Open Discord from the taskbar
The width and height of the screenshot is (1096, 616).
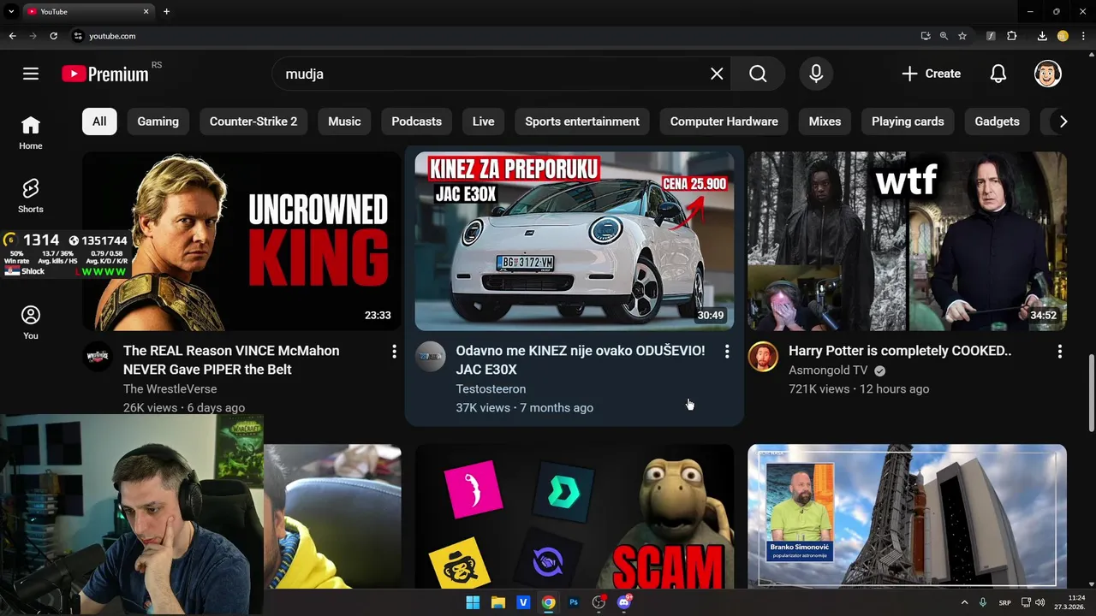624,602
